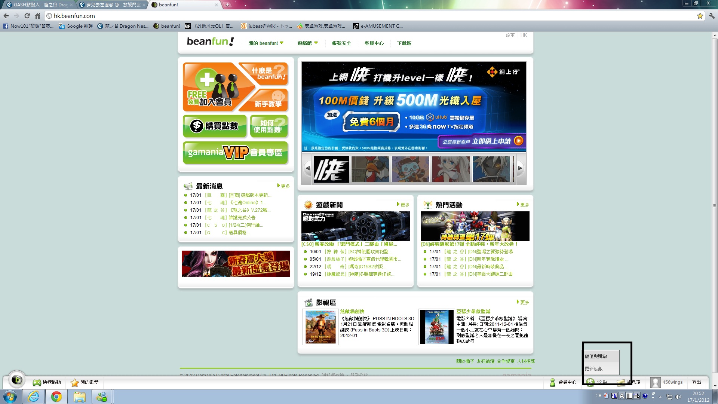
Task: Launch Internet Explorer from taskbar
Action: (34, 397)
